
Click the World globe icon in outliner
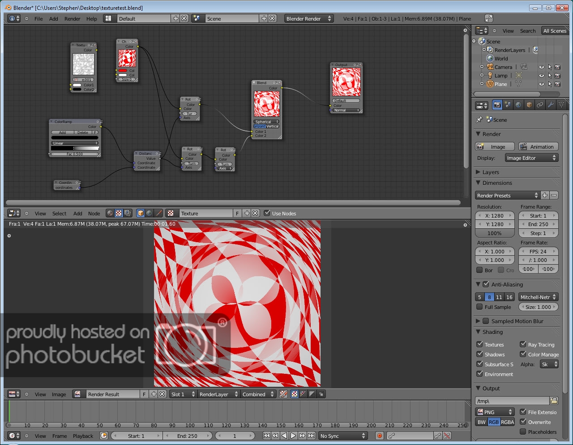[x=490, y=59]
